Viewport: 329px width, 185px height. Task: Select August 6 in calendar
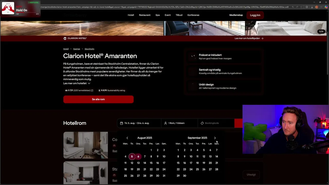138,156
